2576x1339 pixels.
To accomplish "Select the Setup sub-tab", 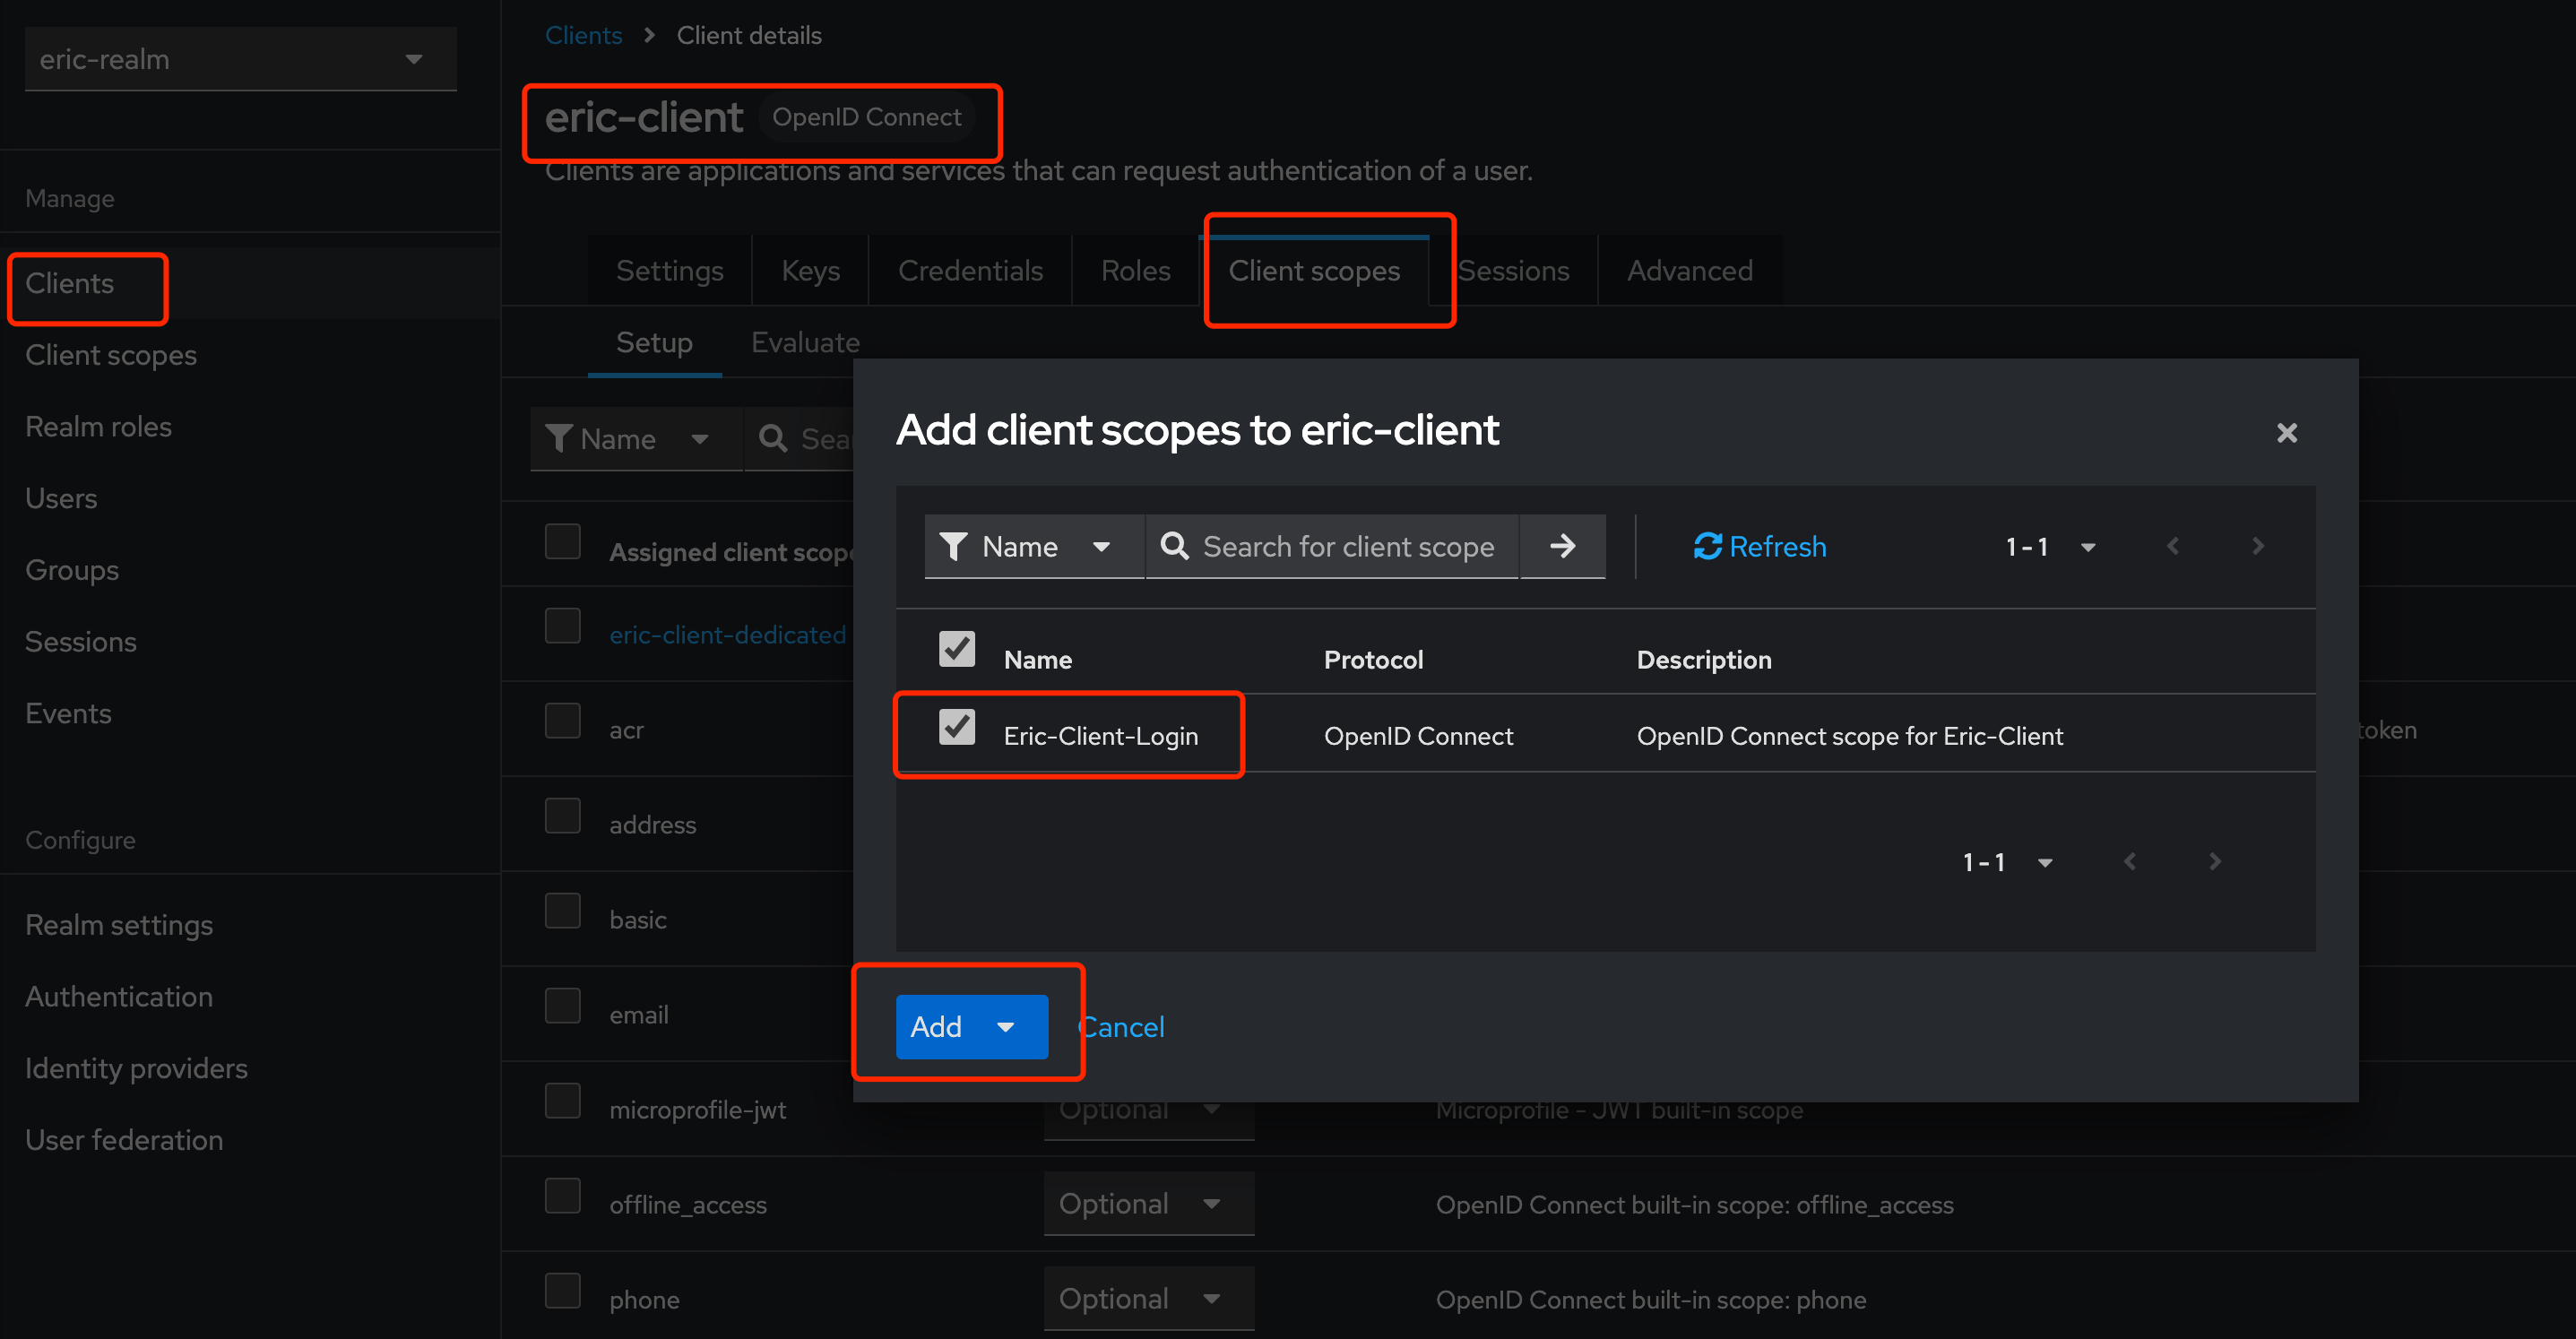I will point(654,342).
